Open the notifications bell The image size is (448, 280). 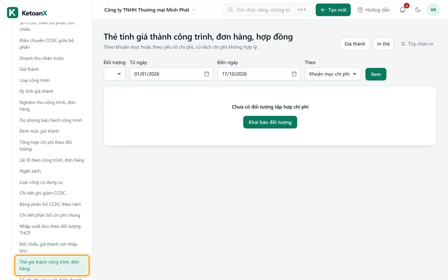pos(402,10)
